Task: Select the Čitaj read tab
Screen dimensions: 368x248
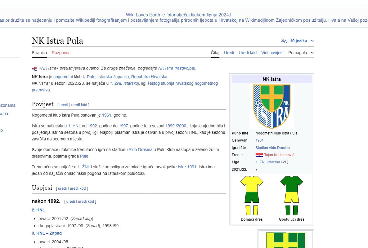Action: tap(215, 53)
